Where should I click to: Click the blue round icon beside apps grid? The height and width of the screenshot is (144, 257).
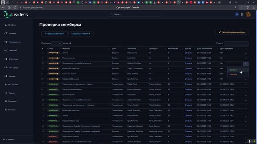pos(237,14)
